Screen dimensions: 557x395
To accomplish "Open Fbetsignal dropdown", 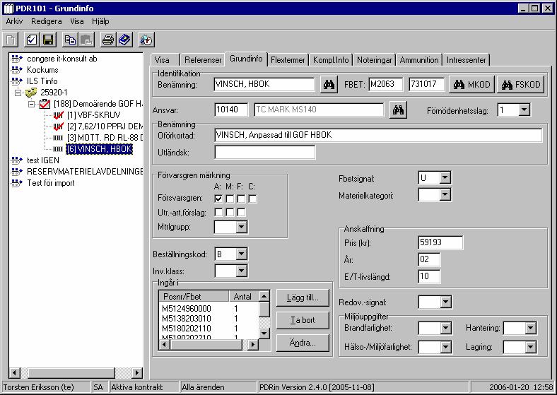I will [445, 177].
